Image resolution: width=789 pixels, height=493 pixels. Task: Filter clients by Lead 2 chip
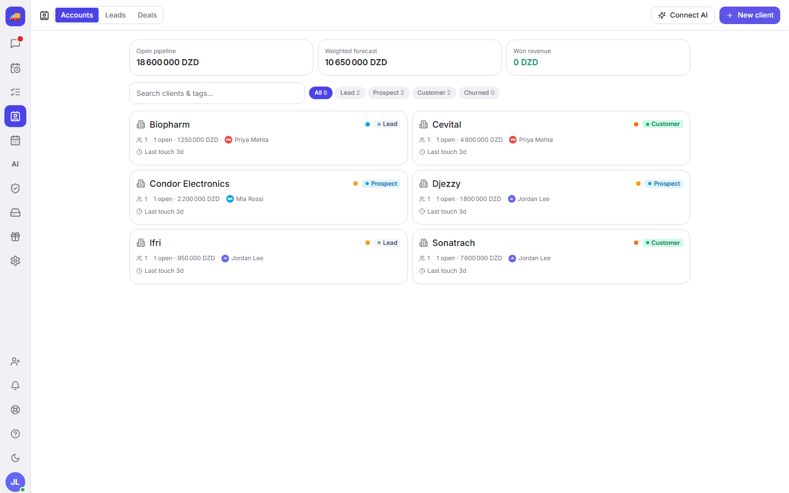[x=350, y=93]
